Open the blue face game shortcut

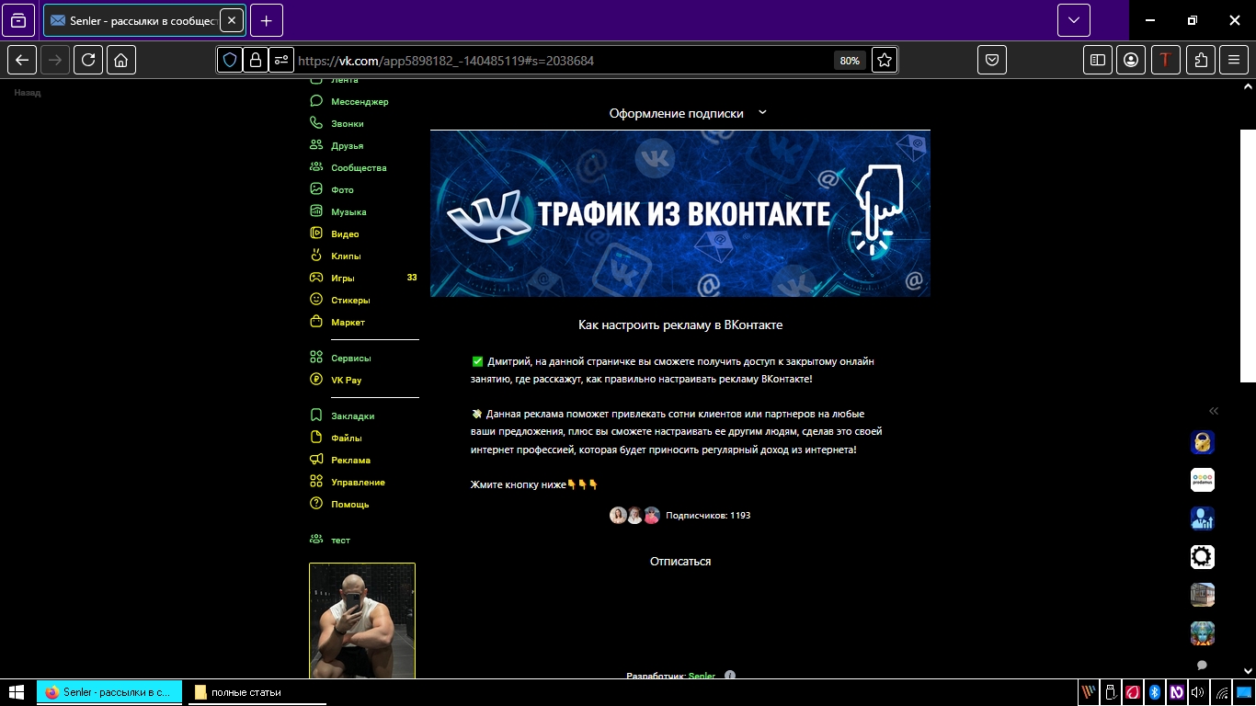pyautogui.click(x=1203, y=633)
